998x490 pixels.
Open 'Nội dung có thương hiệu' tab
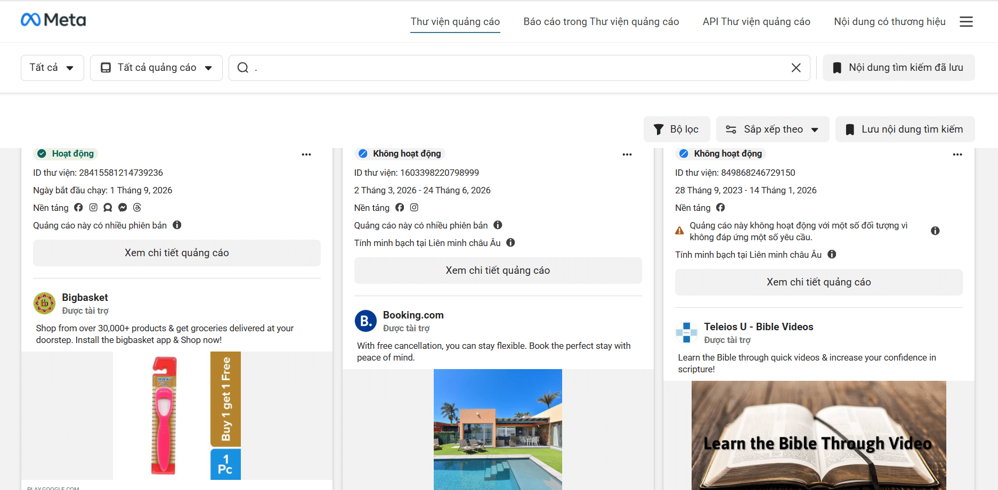pos(890,22)
